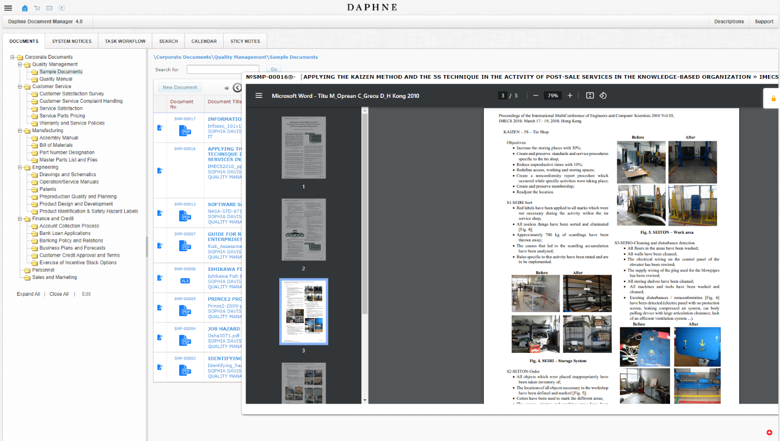Edit document SMP-00004 pencil icon

tap(160, 337)
